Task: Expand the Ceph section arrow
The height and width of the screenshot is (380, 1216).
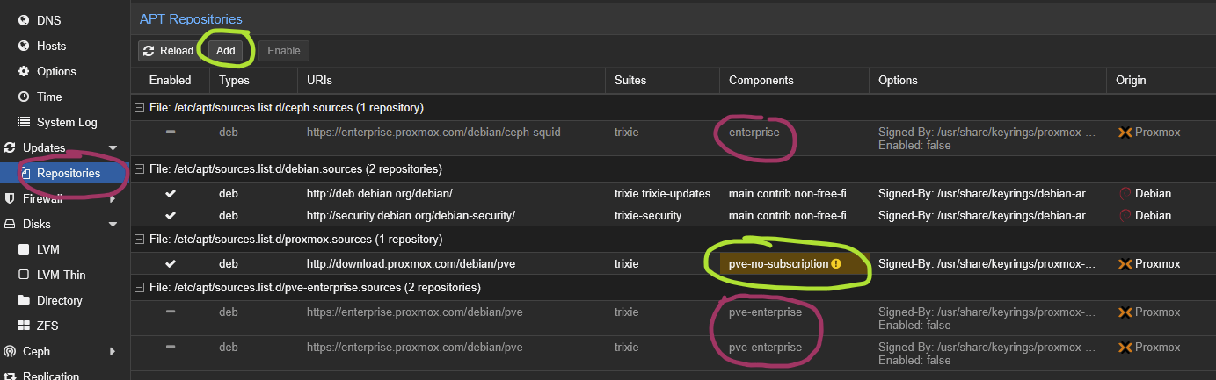Action: (x=113, y=351)
